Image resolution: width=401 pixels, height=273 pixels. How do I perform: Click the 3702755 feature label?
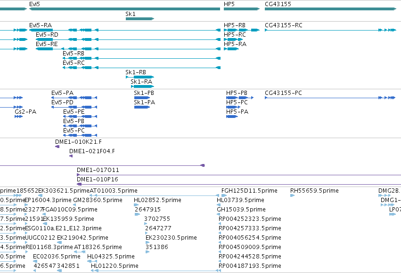[157, 219]
